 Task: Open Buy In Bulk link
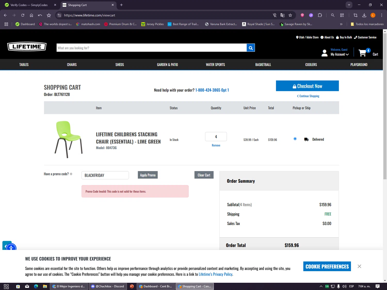click(344, 37)
